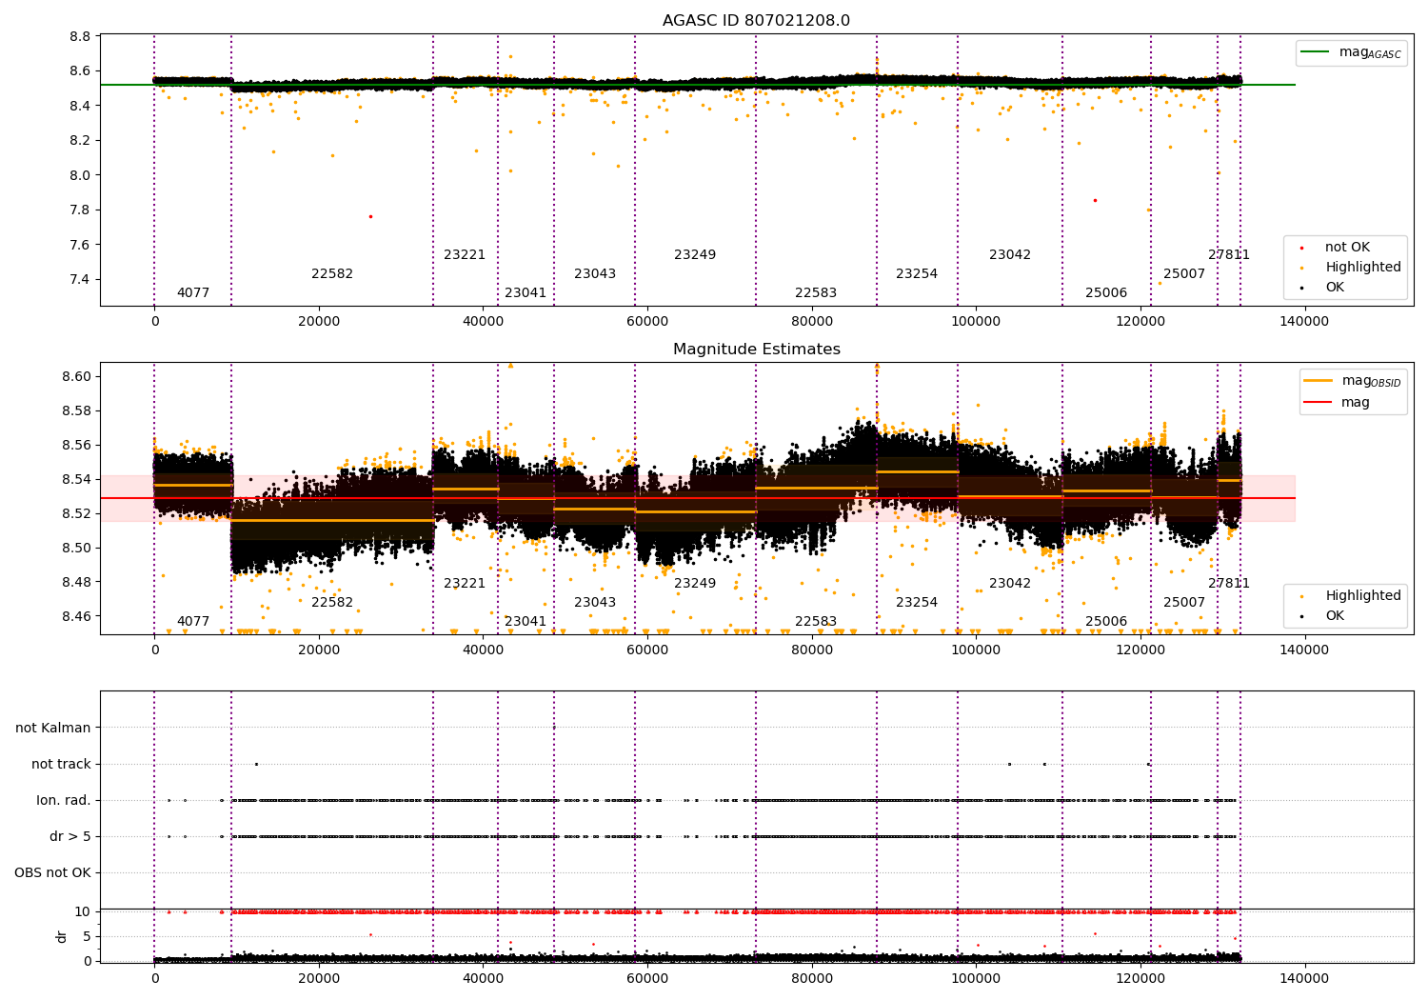
Task: Click y-axis tick 8.60 in middle plot
Action: click(x=77, y=376)
